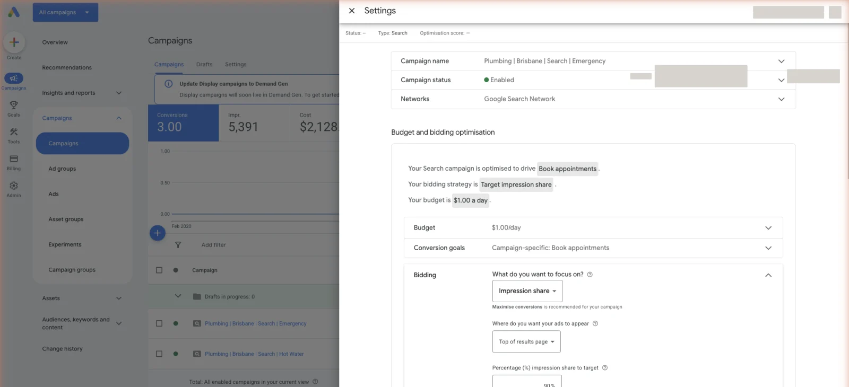Image resolution: width=849 pixels, height=387 pixels.
Task: Click Add filter in the campaigns table
Action: tap(213, 245)
